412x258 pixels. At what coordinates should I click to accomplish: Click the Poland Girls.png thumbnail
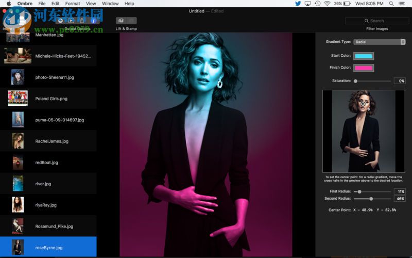pos(18,98)
